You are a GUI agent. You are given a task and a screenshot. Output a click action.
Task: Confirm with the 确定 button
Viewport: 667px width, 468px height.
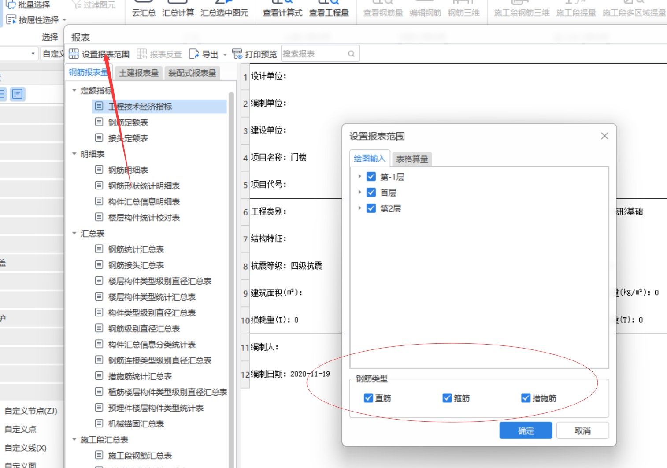526,431
